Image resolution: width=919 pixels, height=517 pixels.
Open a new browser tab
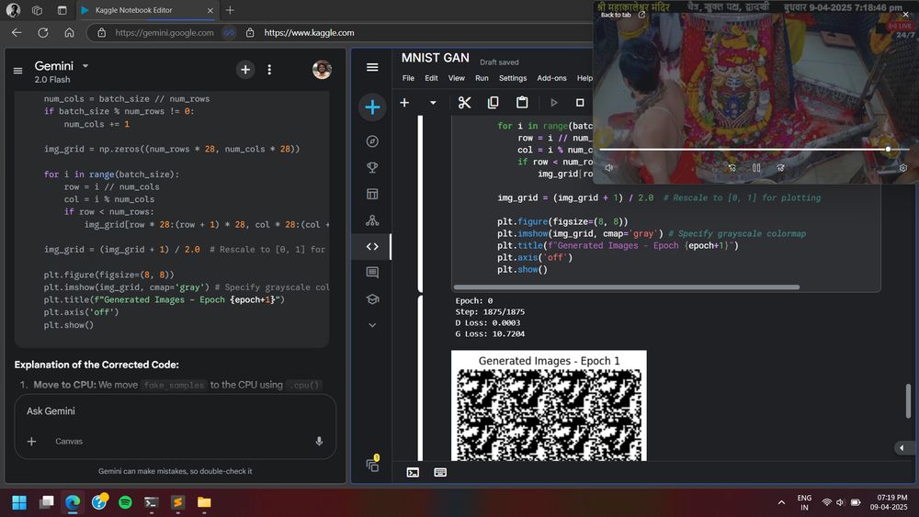[x=230, y=10]
